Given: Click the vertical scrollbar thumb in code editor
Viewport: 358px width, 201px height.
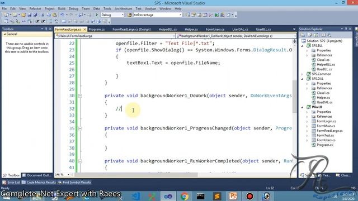Looking at the screenshot, I should click(295, 97).
